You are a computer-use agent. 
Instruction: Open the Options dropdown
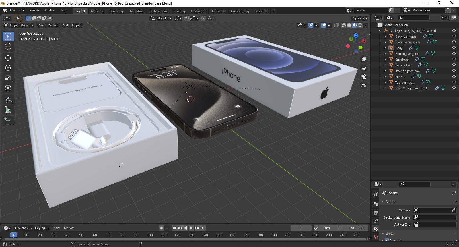pyautogui.click(x=360, y=18)
